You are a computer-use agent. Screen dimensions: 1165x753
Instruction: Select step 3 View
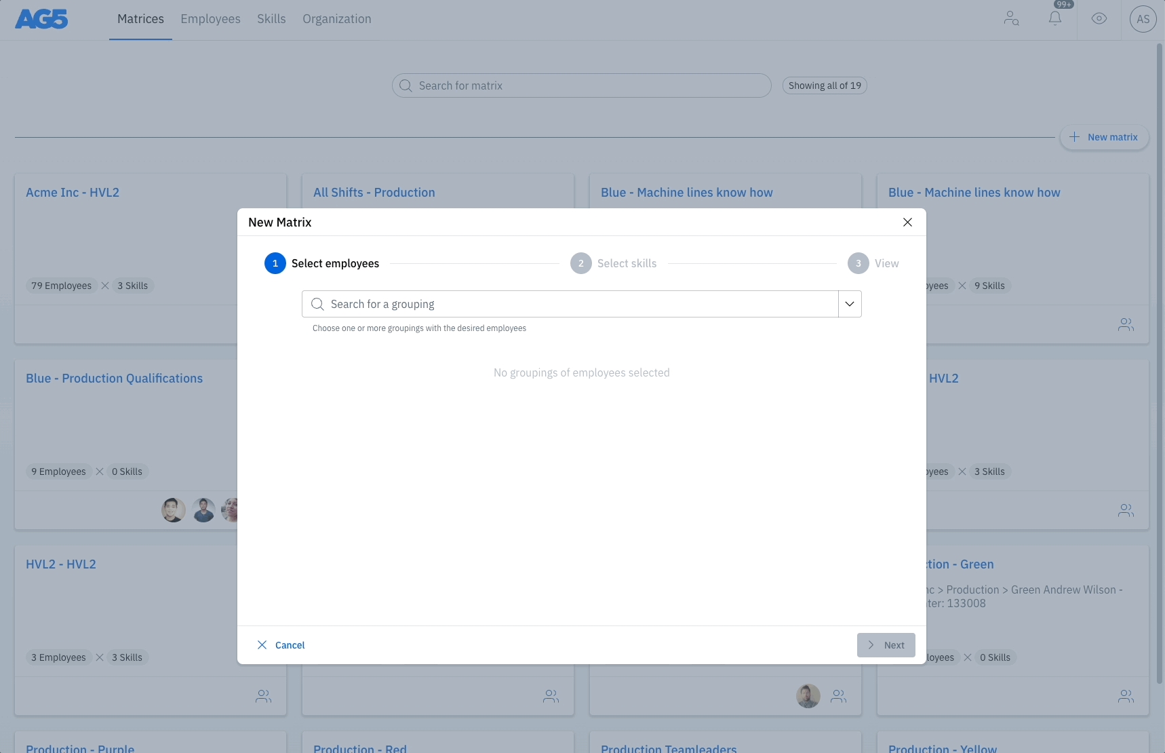tap(873, 263)
